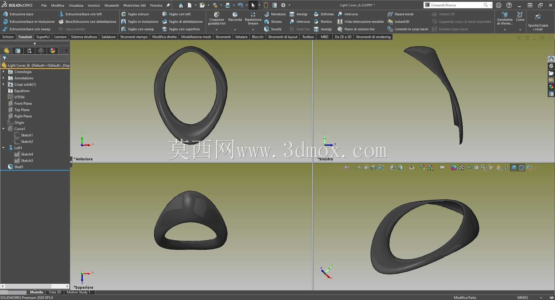Open the DisplayManager color ball tab
The height and width of the screenshot is (300, 555).
[53, 50]
